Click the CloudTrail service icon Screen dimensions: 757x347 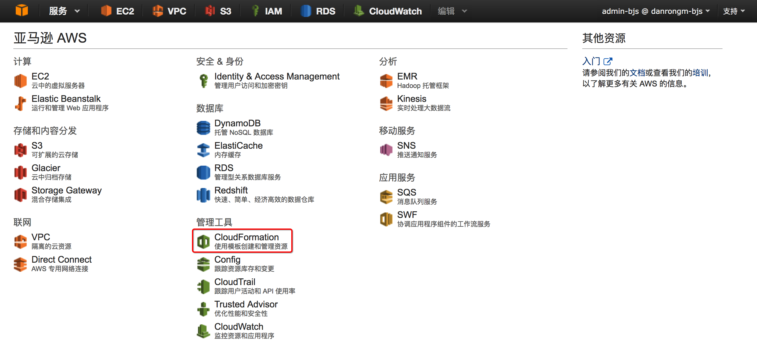203,287
